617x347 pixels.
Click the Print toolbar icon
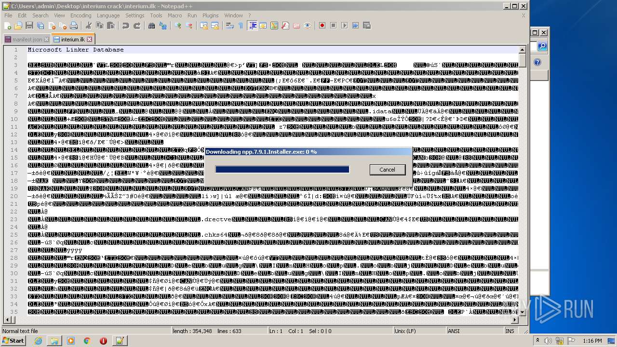click(x=74, y=26)
